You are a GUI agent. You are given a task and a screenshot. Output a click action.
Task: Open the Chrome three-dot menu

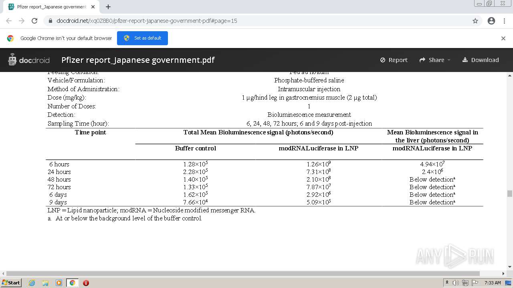click(x=504, y=21)
